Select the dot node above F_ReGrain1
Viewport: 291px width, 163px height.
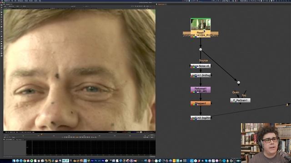click(239, 82)
